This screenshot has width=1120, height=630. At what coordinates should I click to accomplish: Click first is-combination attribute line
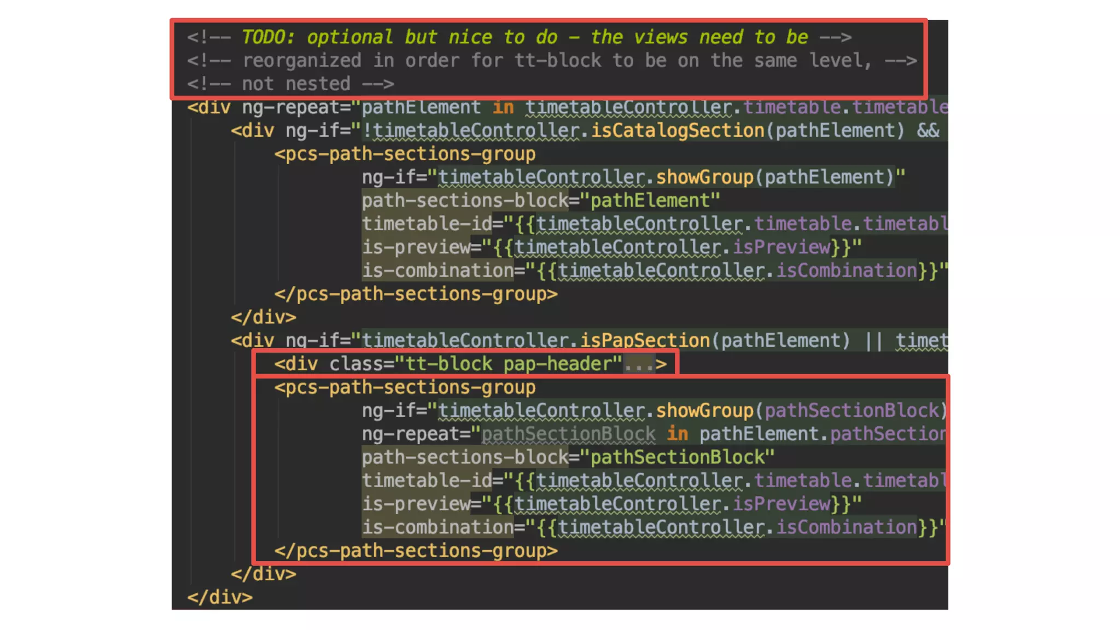[x=654, y=271]
